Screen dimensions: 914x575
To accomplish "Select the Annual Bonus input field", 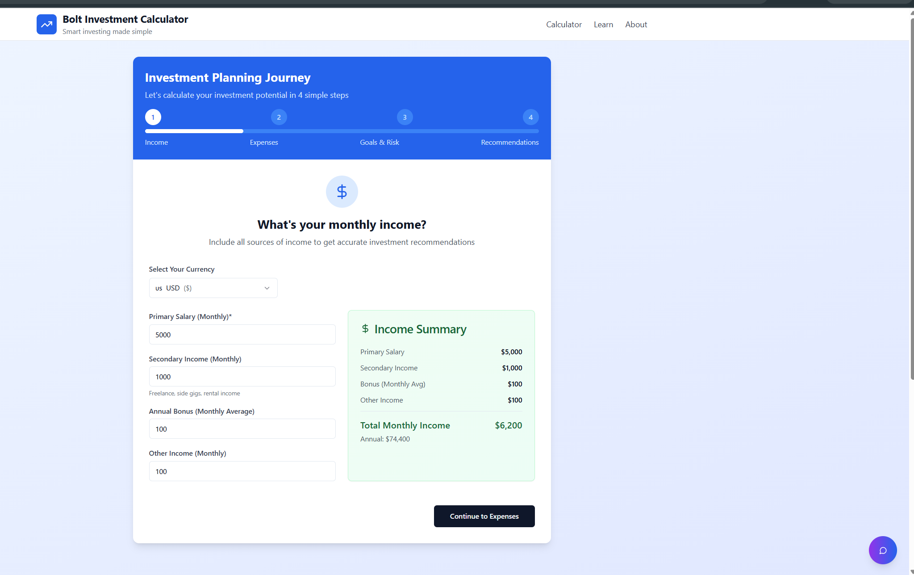I will (x=242, y=429).
